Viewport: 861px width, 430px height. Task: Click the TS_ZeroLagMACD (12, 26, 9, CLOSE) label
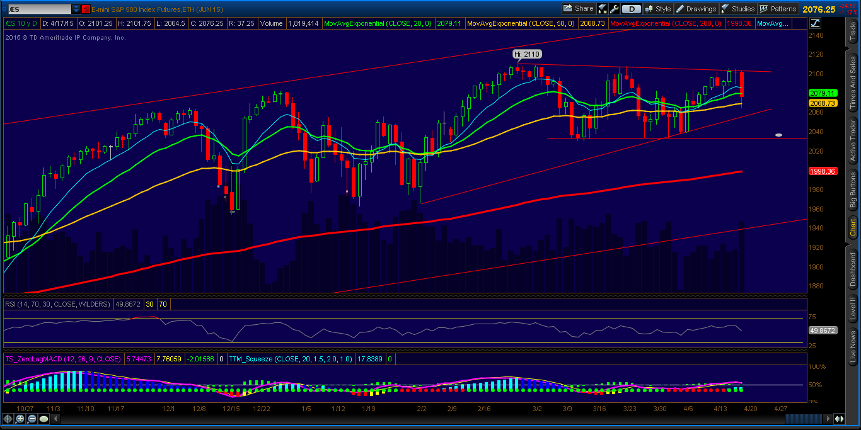[62, 359]
